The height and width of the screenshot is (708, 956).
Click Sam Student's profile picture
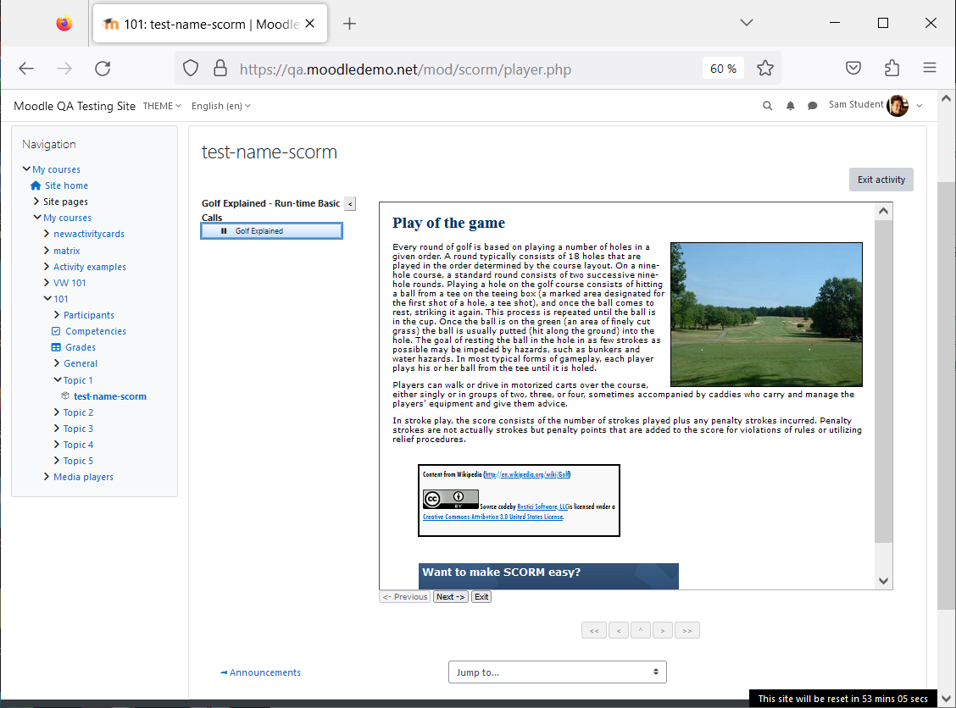pos(898,105)
